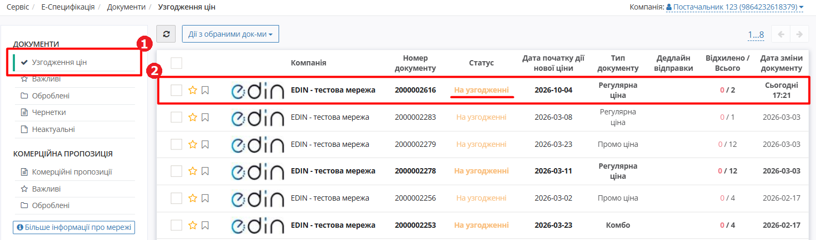Tick checkbox for document 2000002283
Viewport: 816px width, 240px height.
177,117
